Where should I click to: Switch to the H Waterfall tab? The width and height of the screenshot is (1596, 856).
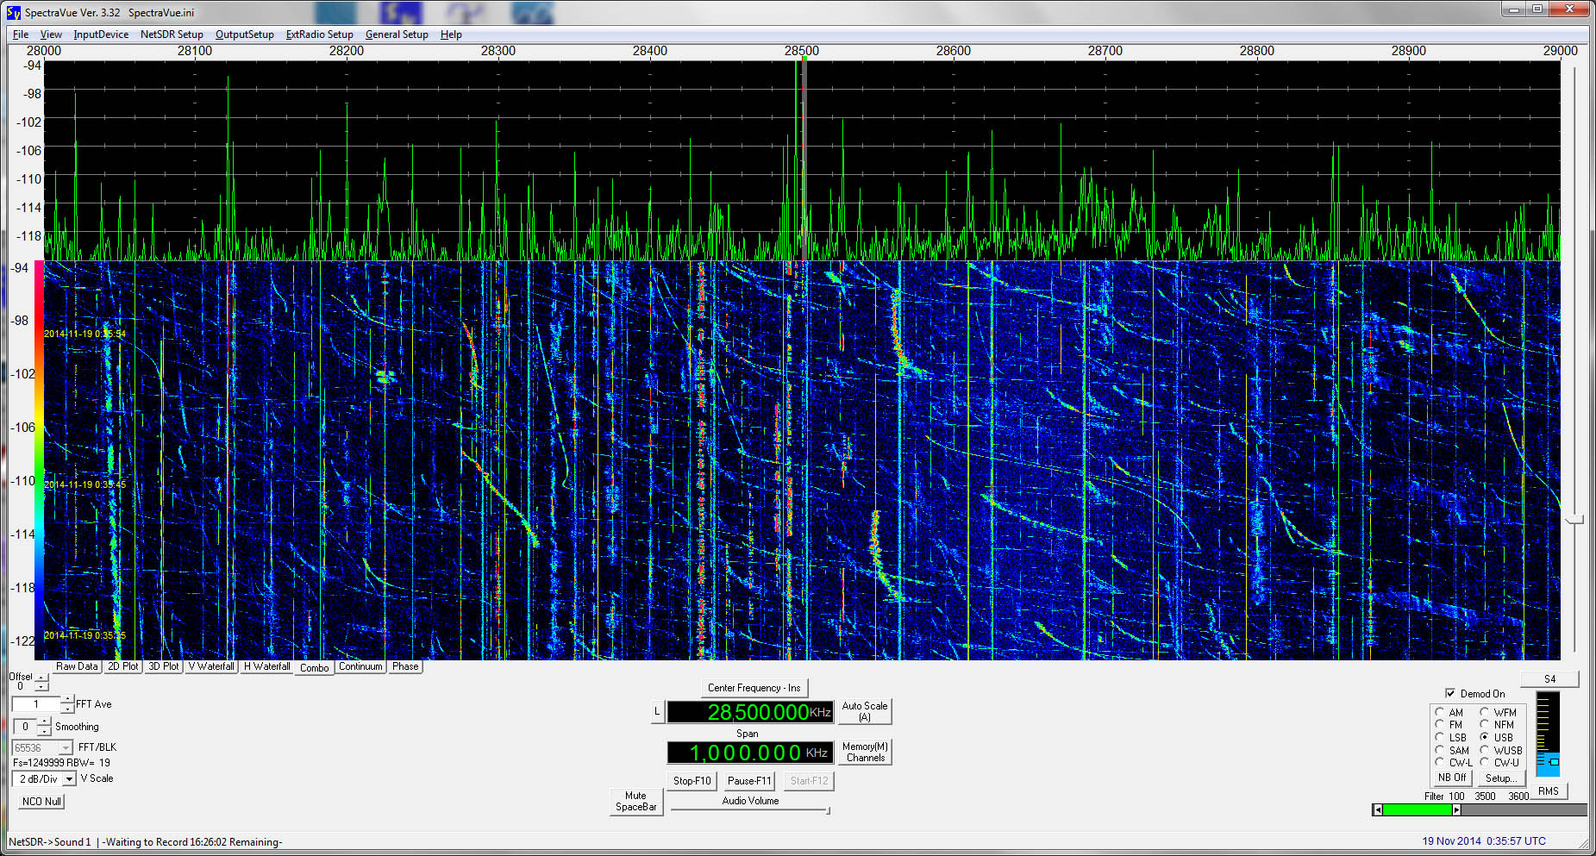pyautogui.click(x=266, y=666)
